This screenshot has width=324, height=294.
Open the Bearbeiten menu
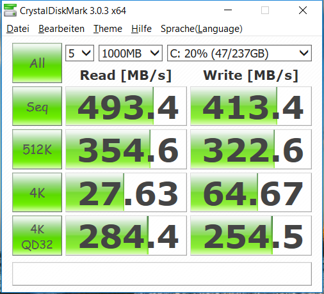[61, 29]
